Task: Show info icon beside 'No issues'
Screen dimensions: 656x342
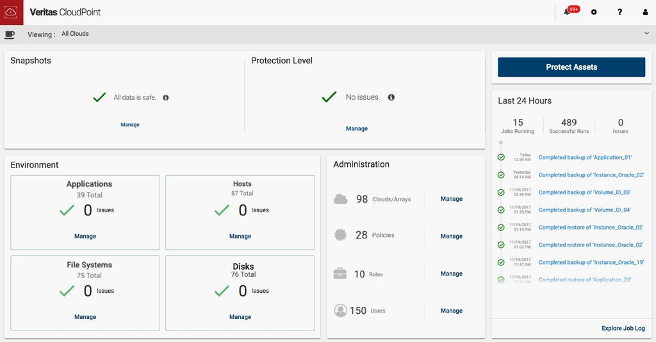Action: pyautogui.click(x=391, y=98)
